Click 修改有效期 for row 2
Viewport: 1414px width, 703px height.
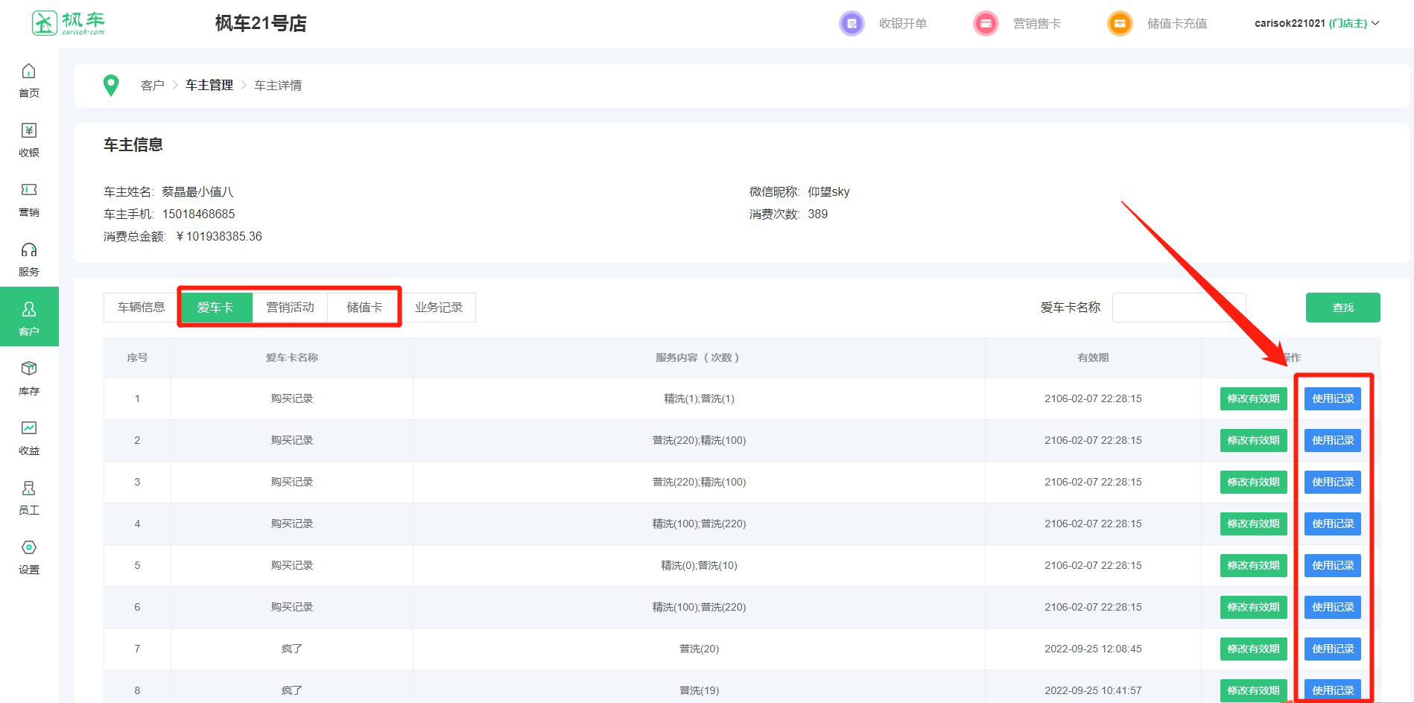[1253, 440]
